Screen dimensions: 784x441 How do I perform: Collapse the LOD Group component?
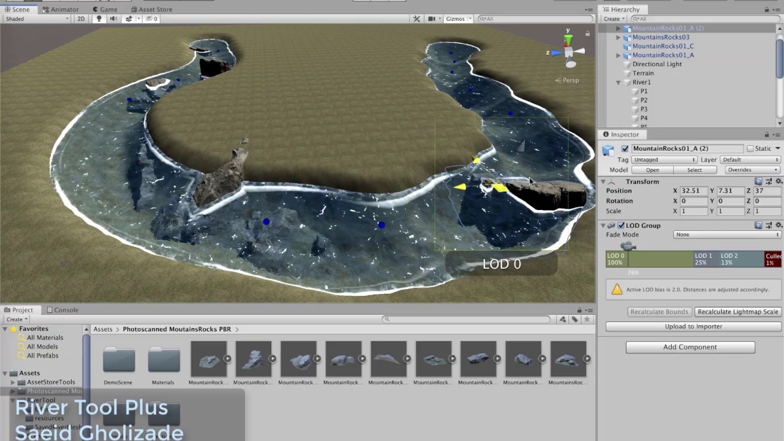(603, 225)
